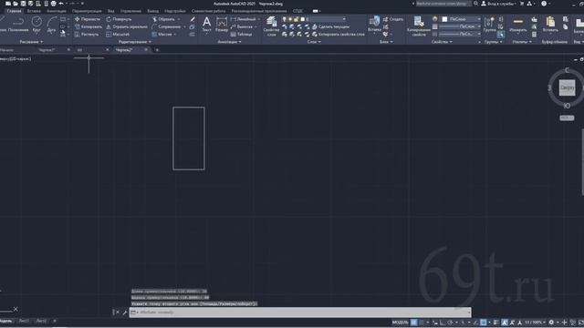Viewport: 584px width, 328px height.
Task: Expand the Block (Блок) panel
Action: 386,42
